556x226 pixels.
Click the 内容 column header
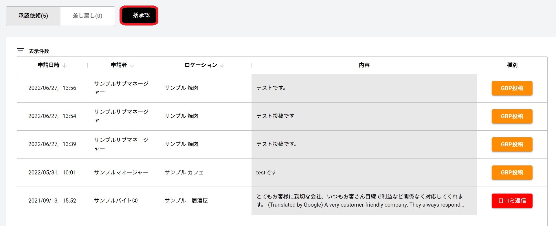364,65
